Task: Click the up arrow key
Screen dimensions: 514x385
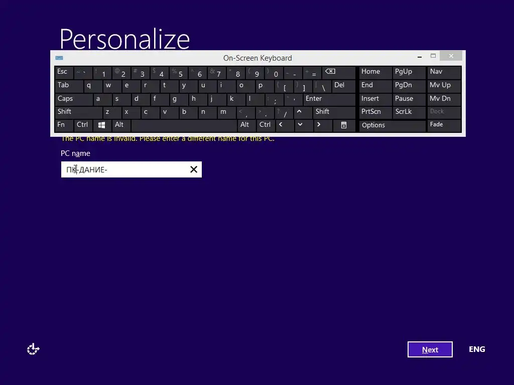Action: [303, 112]
